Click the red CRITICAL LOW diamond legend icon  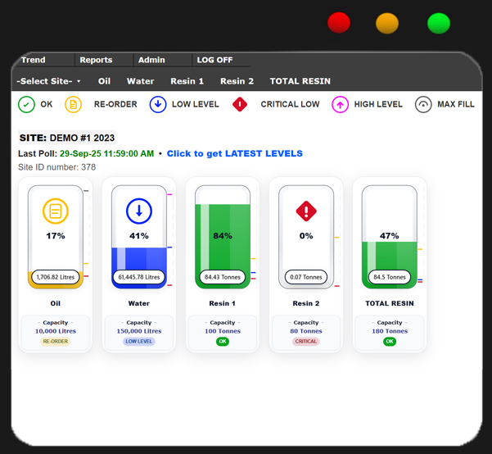(240, 104)
